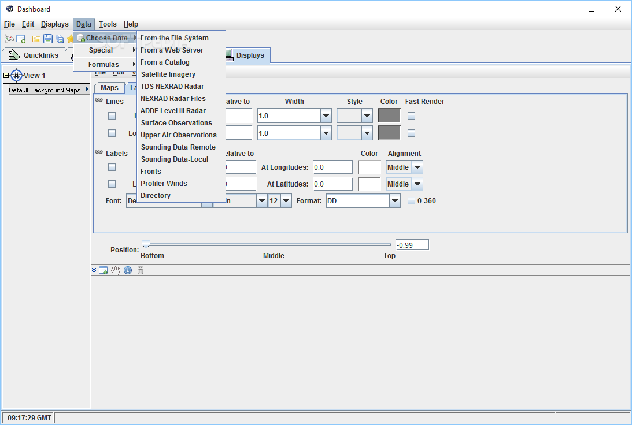Open Alignment dropdown next to At Latitudes
The height and width of the screenshot is (425, 632).
[417, 184]
